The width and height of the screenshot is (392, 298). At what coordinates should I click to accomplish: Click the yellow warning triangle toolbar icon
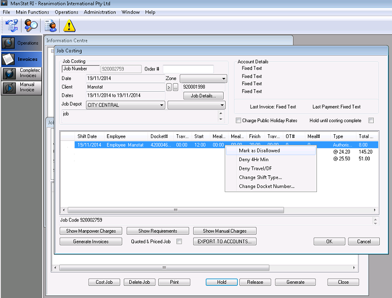(x=69, y=25)
